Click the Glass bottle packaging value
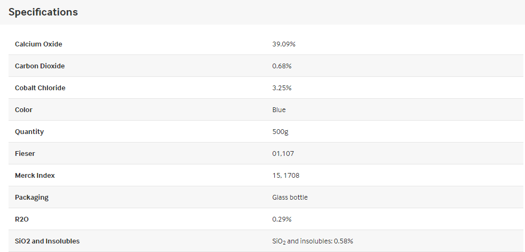 tap(290, 198)
